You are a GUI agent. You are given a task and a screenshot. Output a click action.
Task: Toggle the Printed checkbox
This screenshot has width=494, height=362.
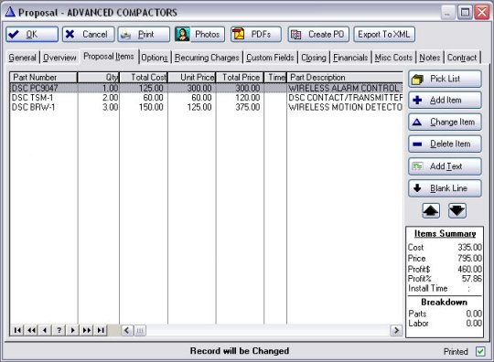[480, 351]
